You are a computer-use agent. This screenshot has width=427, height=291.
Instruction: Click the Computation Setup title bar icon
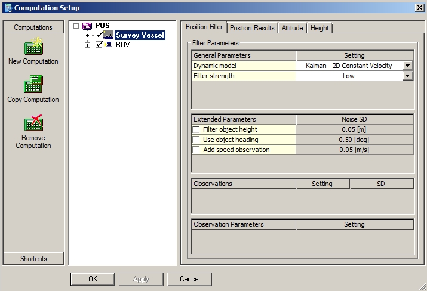(x=8, y=8)
